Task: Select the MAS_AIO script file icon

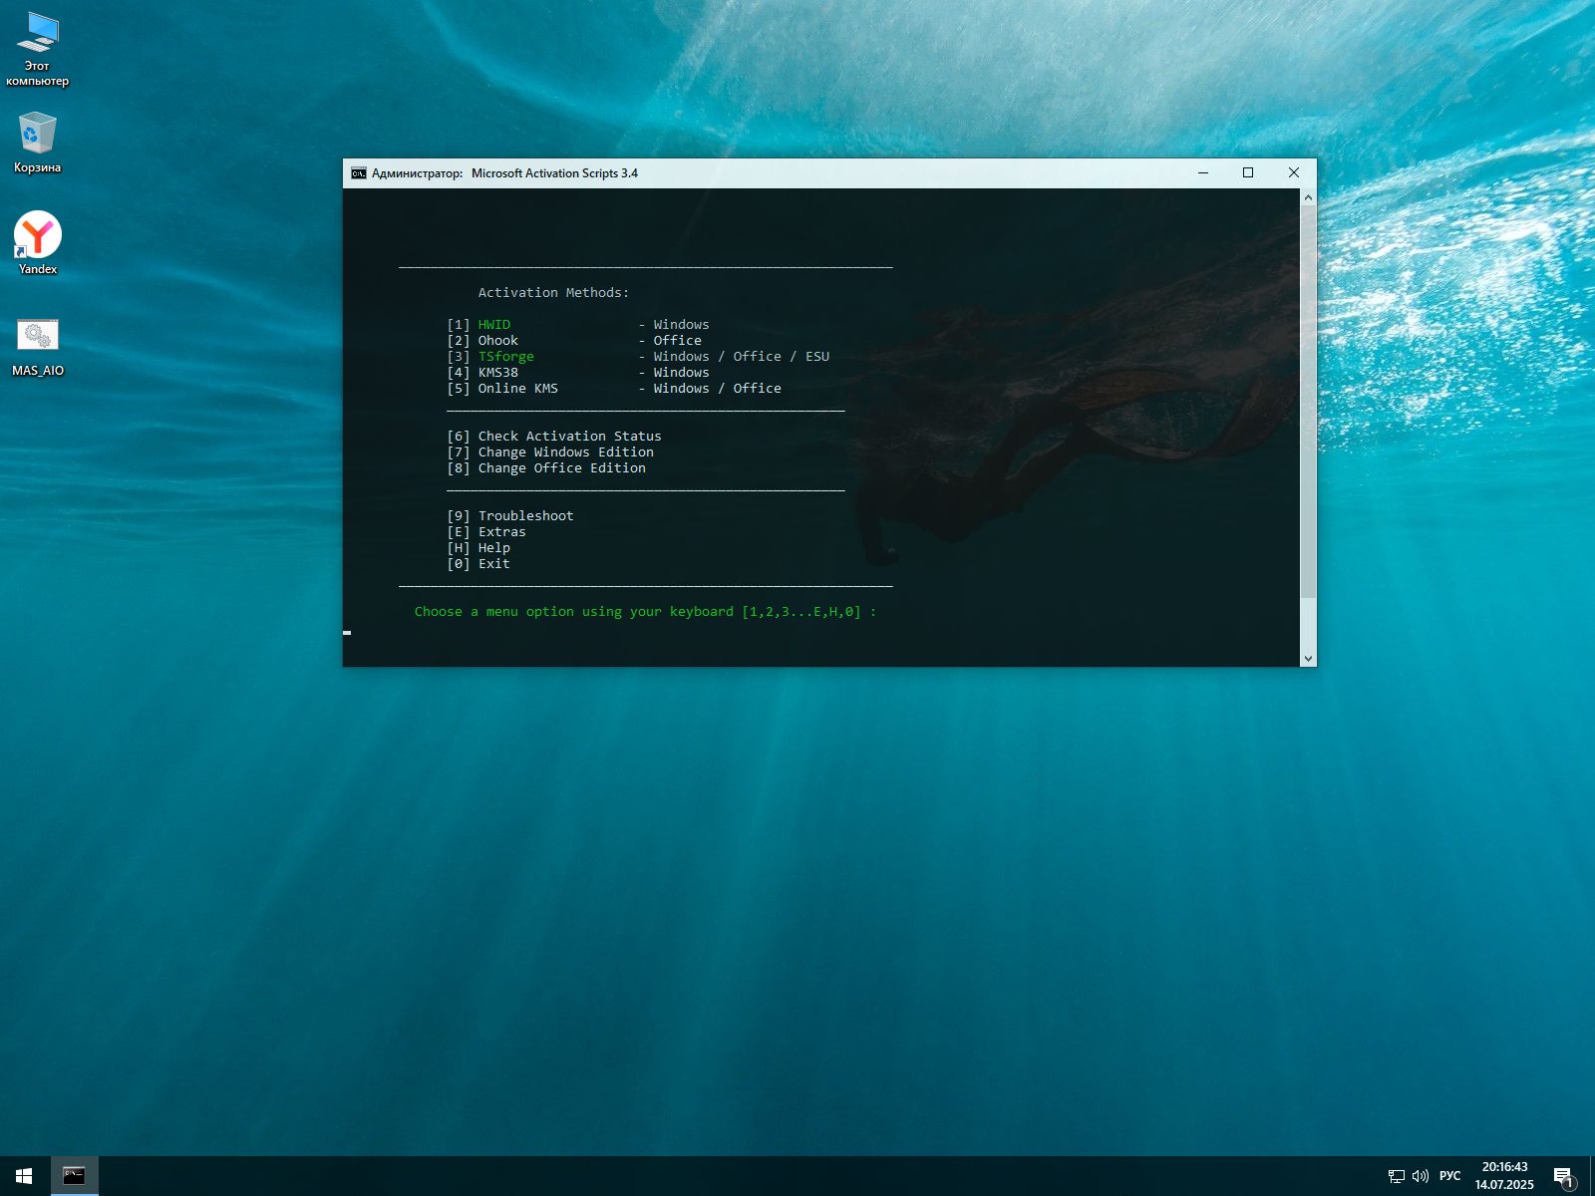Action: (38, 347)
